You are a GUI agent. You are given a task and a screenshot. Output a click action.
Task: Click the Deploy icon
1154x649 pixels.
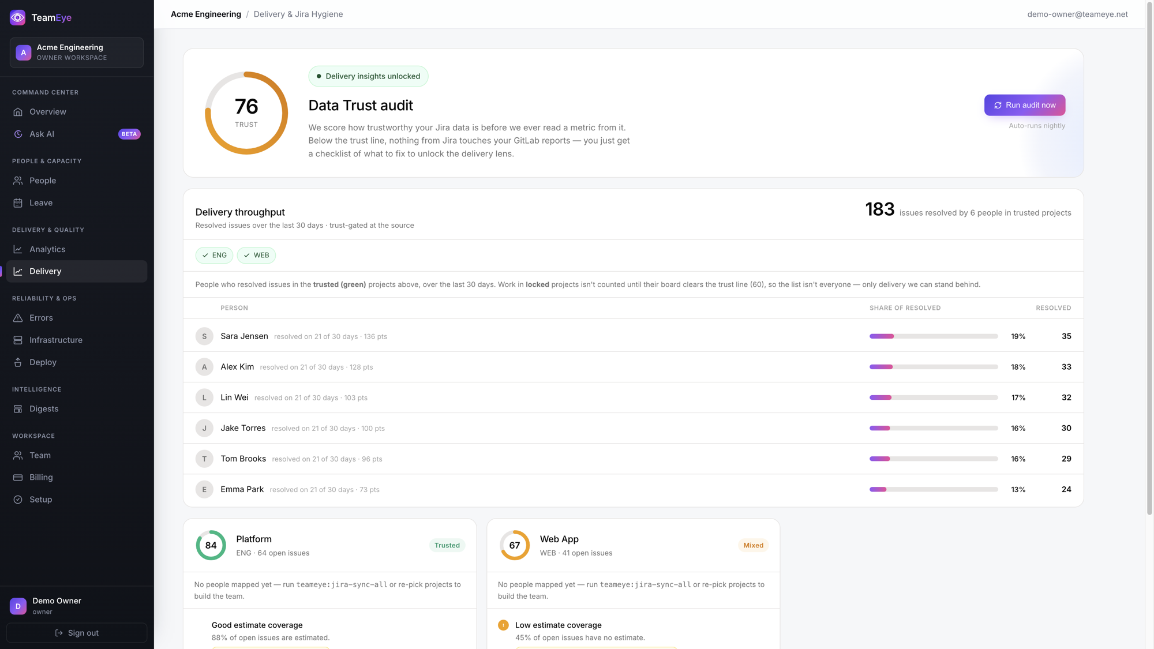[x=18, y=362]
